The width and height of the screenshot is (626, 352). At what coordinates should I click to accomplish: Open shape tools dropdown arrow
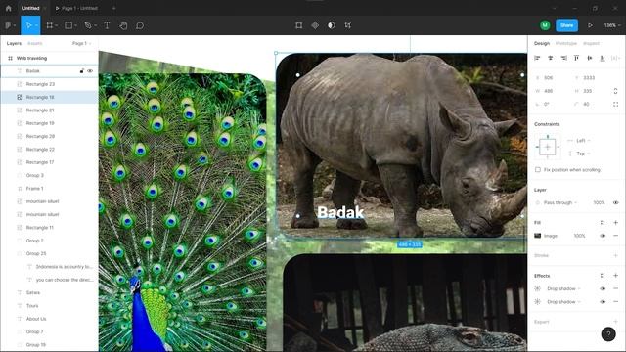(x=75, y=26)
